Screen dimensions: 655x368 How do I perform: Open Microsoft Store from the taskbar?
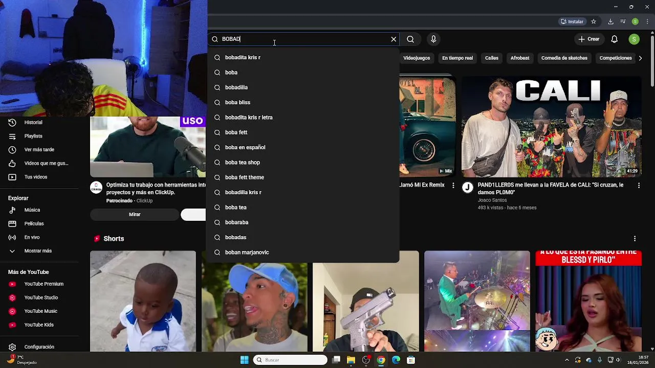(x=411, y=360)
